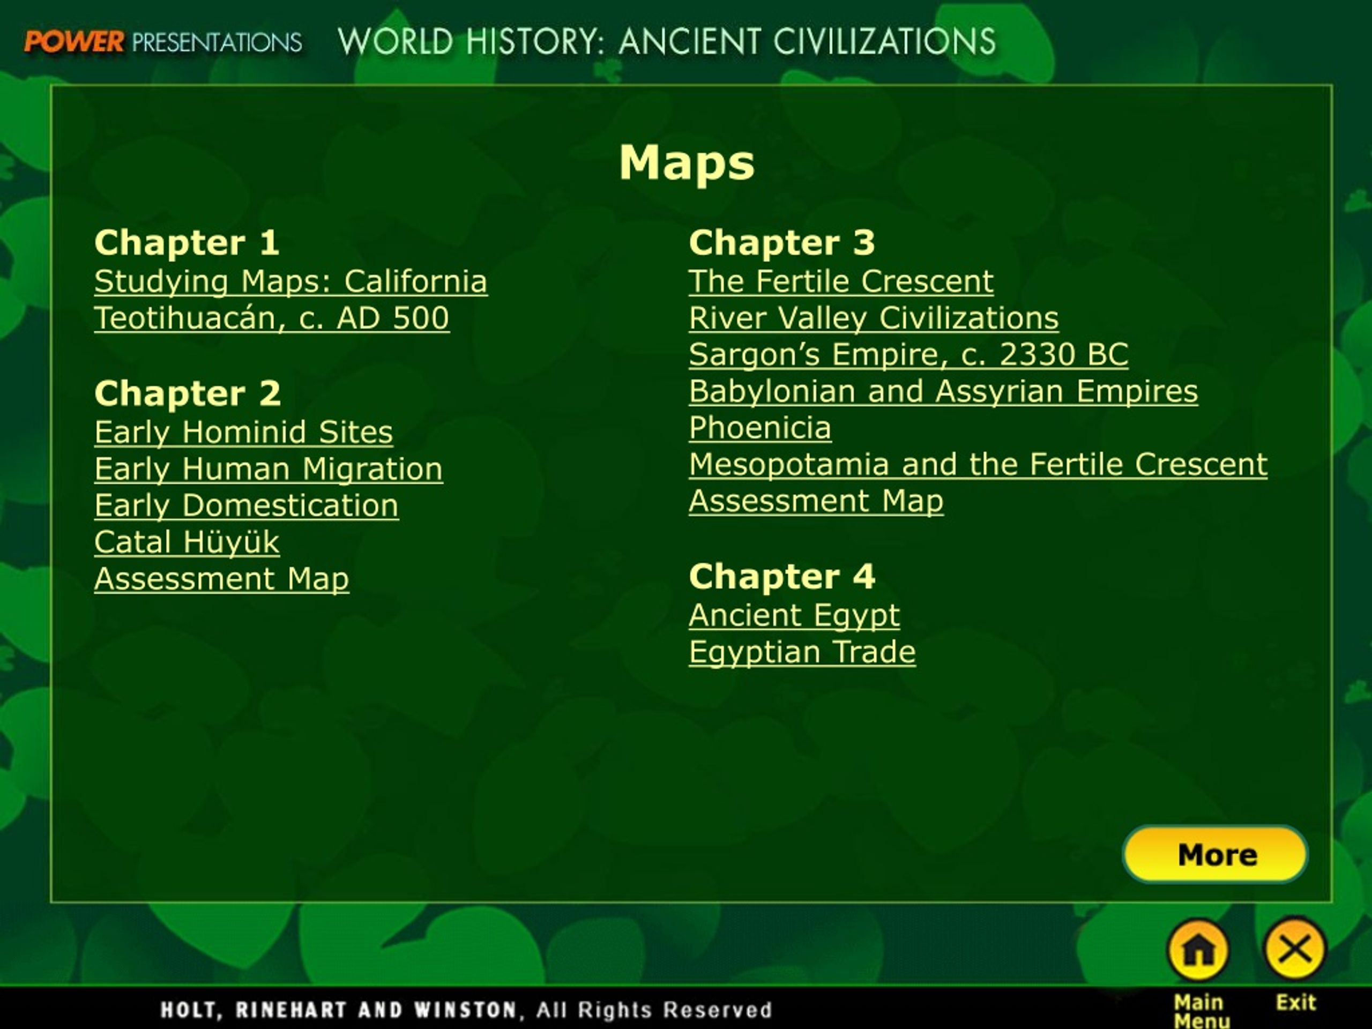Open Studying Maps: California link

tap(291, 281)
